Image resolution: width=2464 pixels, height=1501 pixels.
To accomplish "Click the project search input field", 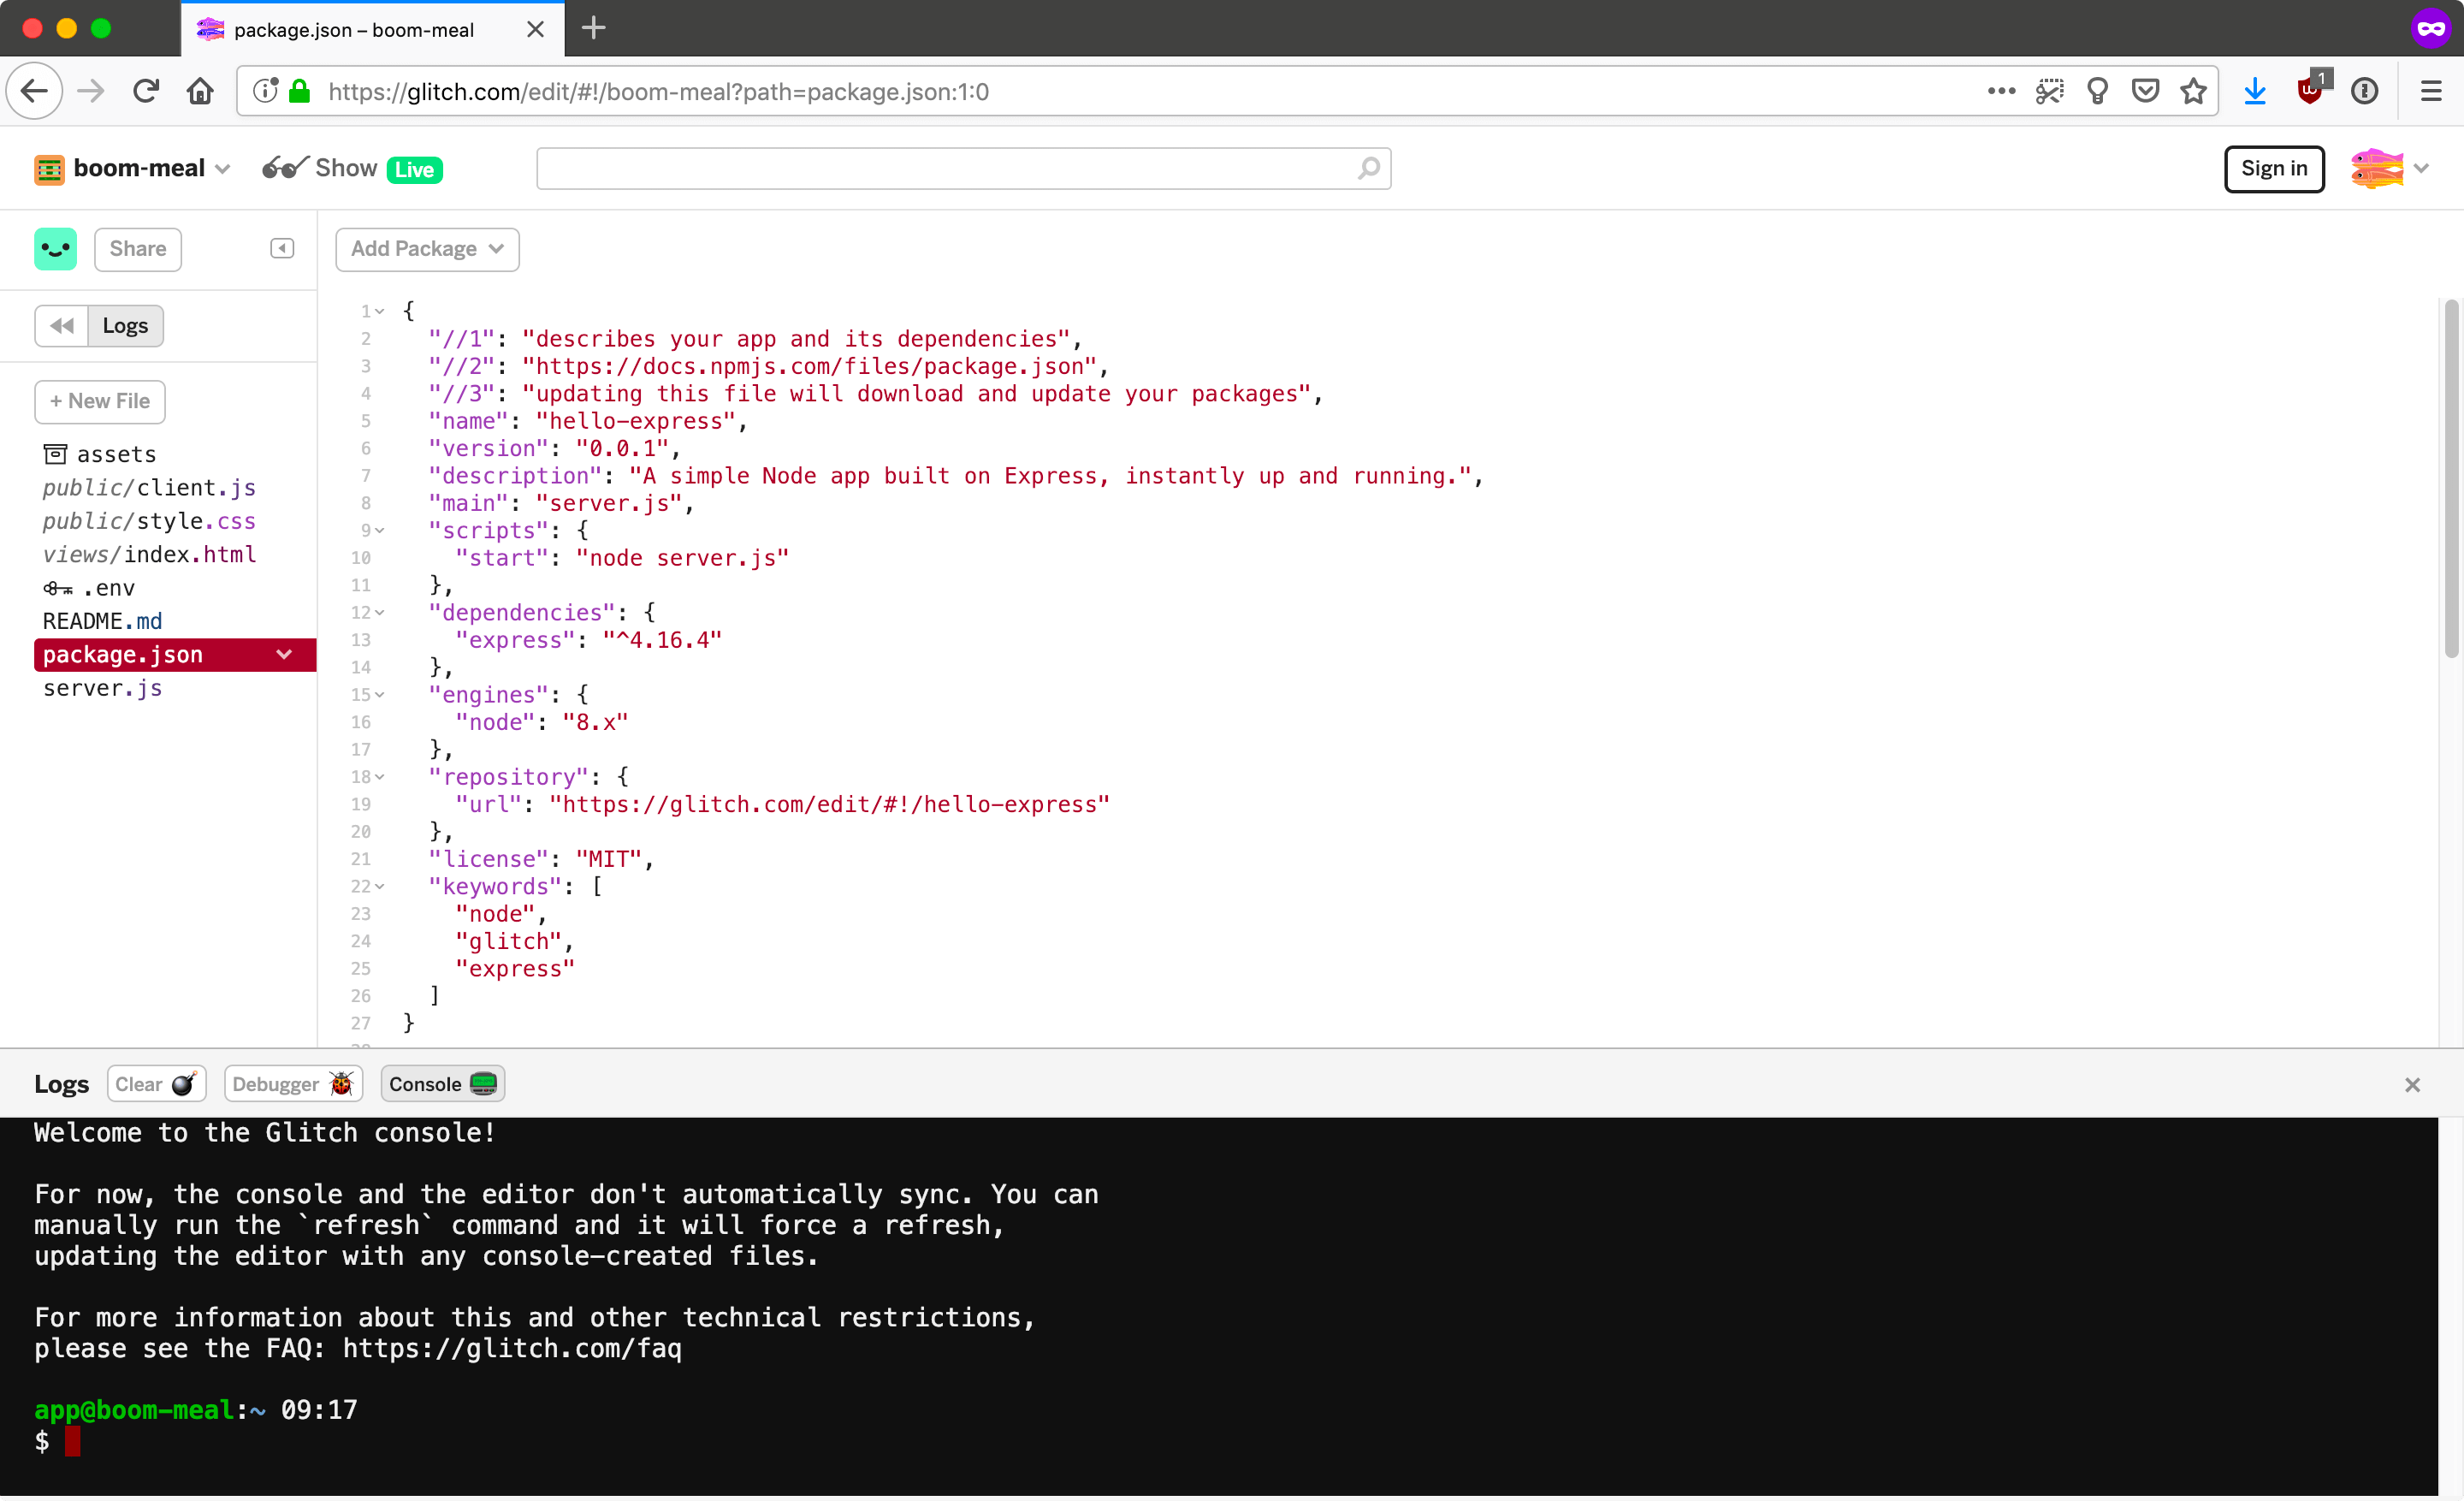I will point(964,168).
